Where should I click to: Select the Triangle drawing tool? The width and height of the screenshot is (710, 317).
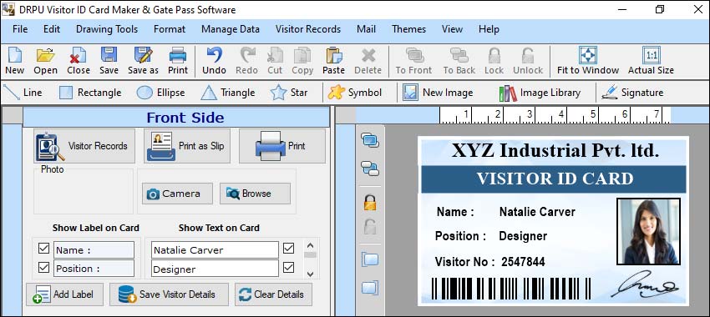[228, 93]
